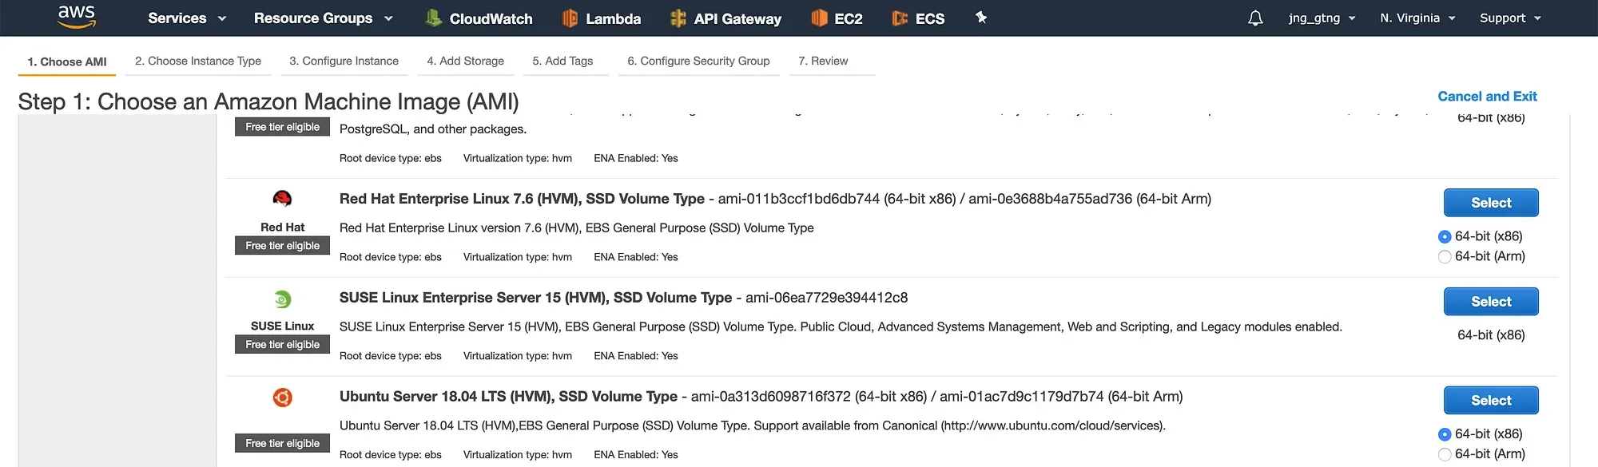
Task: Click the Cancel and Exit link
Action: 1487,97
